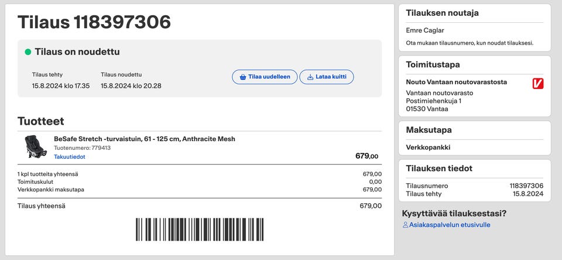Click the red V store logo
Viewport: 562px width, 260px height.
[538, 84]
